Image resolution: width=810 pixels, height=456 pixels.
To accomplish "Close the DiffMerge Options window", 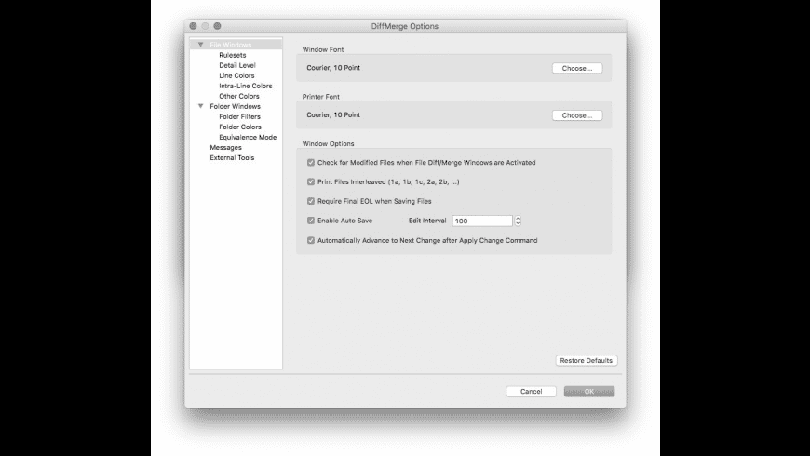I will [194, 26].
